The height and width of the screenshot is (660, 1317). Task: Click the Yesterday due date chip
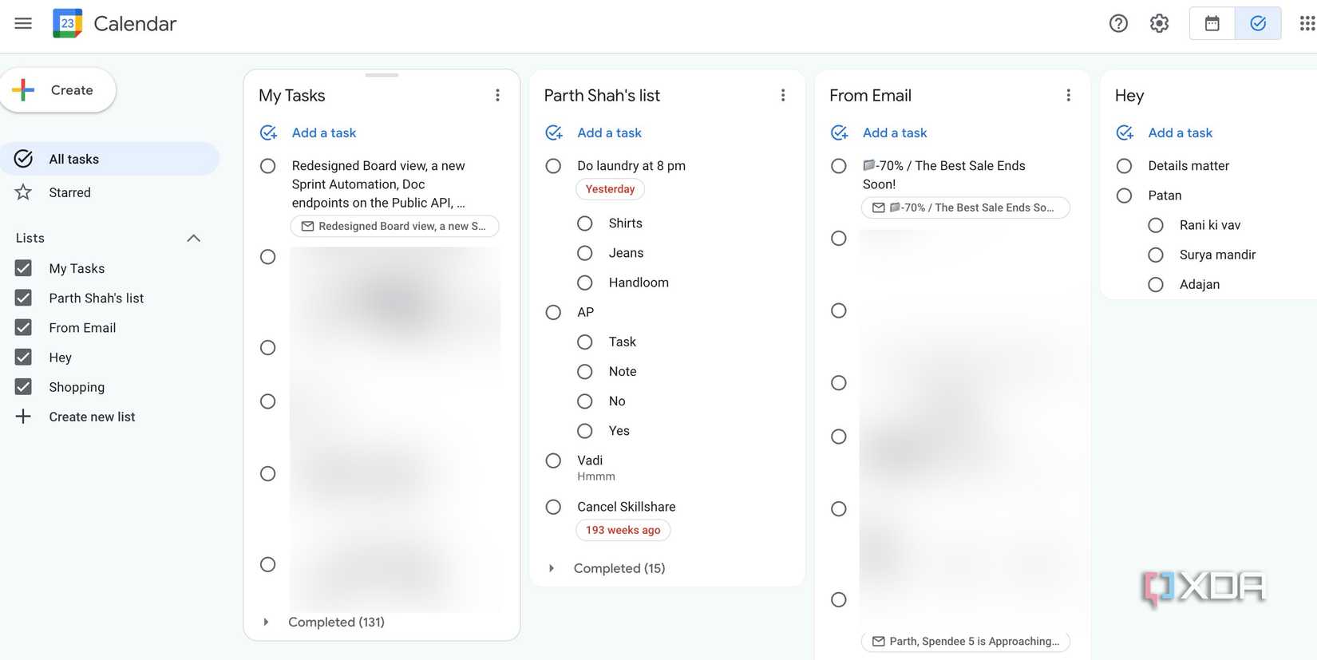pyautogui.click(x=611, y=189)
